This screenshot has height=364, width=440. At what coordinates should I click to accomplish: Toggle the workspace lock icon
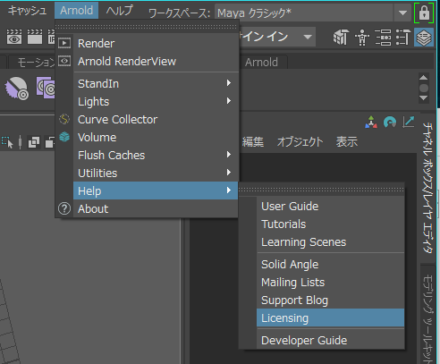tap(424, 13)
